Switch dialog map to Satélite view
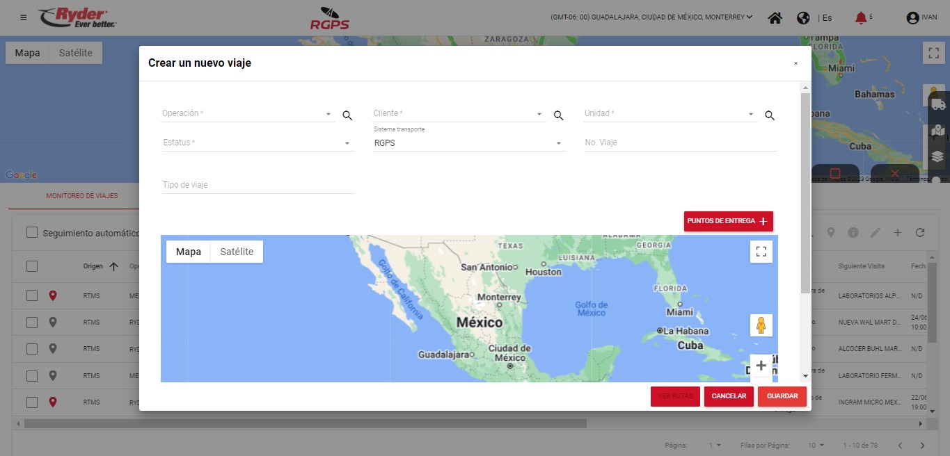This screenshot has height=456, width=950. point(237,252)
